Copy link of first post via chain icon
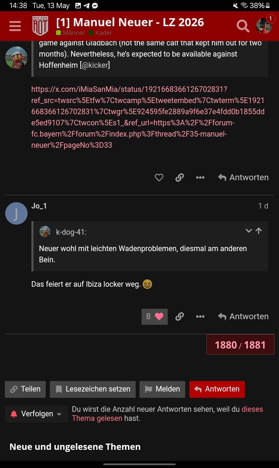 pos(180,177)
